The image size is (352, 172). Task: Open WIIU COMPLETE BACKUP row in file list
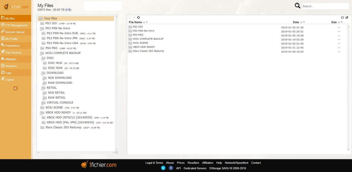pos(148,39)
